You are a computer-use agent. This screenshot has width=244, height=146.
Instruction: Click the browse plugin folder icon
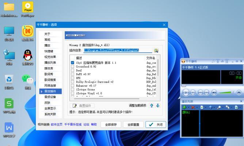click(x=156, y=50)
